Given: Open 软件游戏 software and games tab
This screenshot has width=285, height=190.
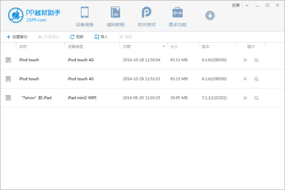Looking at the screenshot, I should point(147,16).
